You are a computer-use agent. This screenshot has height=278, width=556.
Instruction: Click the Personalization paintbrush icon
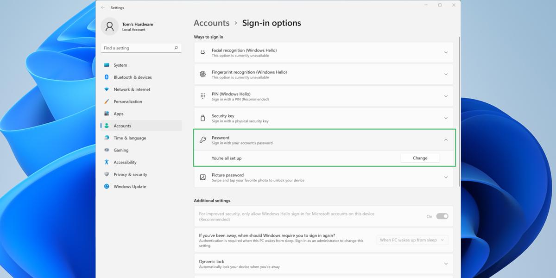pos(107,101)
